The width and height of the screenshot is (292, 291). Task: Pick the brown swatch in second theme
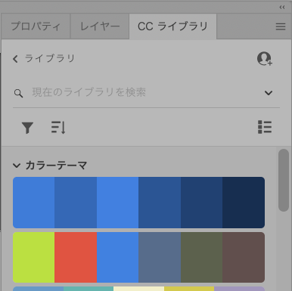pyautogui.click(x=244, y=257)
